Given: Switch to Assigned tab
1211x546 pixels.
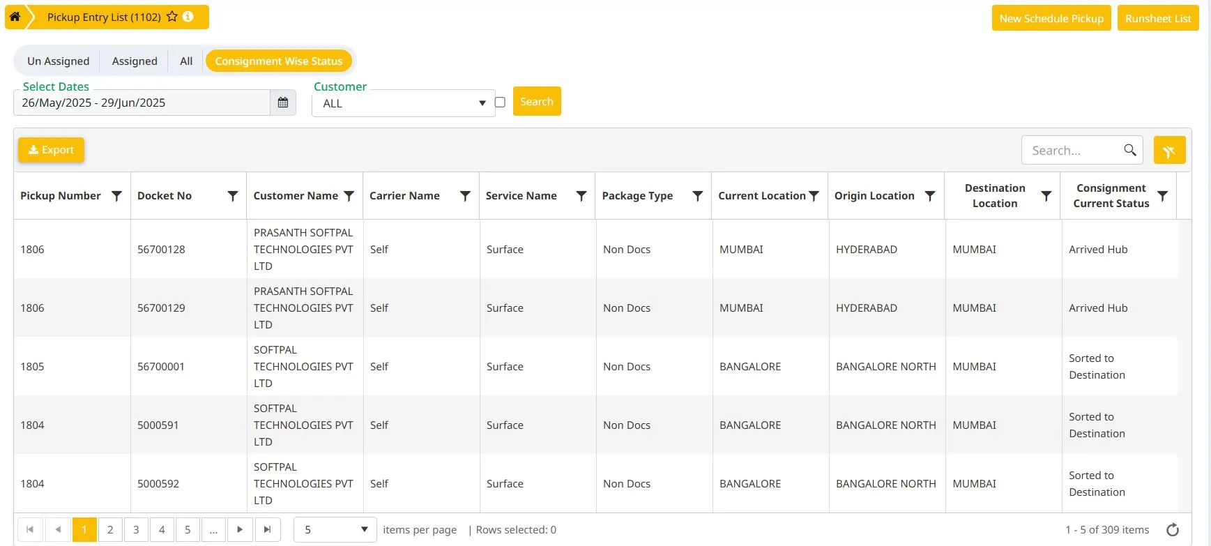Looking at the screenshot, I should 135,61.
